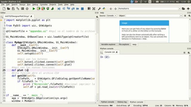Open the Source menu
The height and width of the screenshot is (107, 191).
click(x=22, y=5)
